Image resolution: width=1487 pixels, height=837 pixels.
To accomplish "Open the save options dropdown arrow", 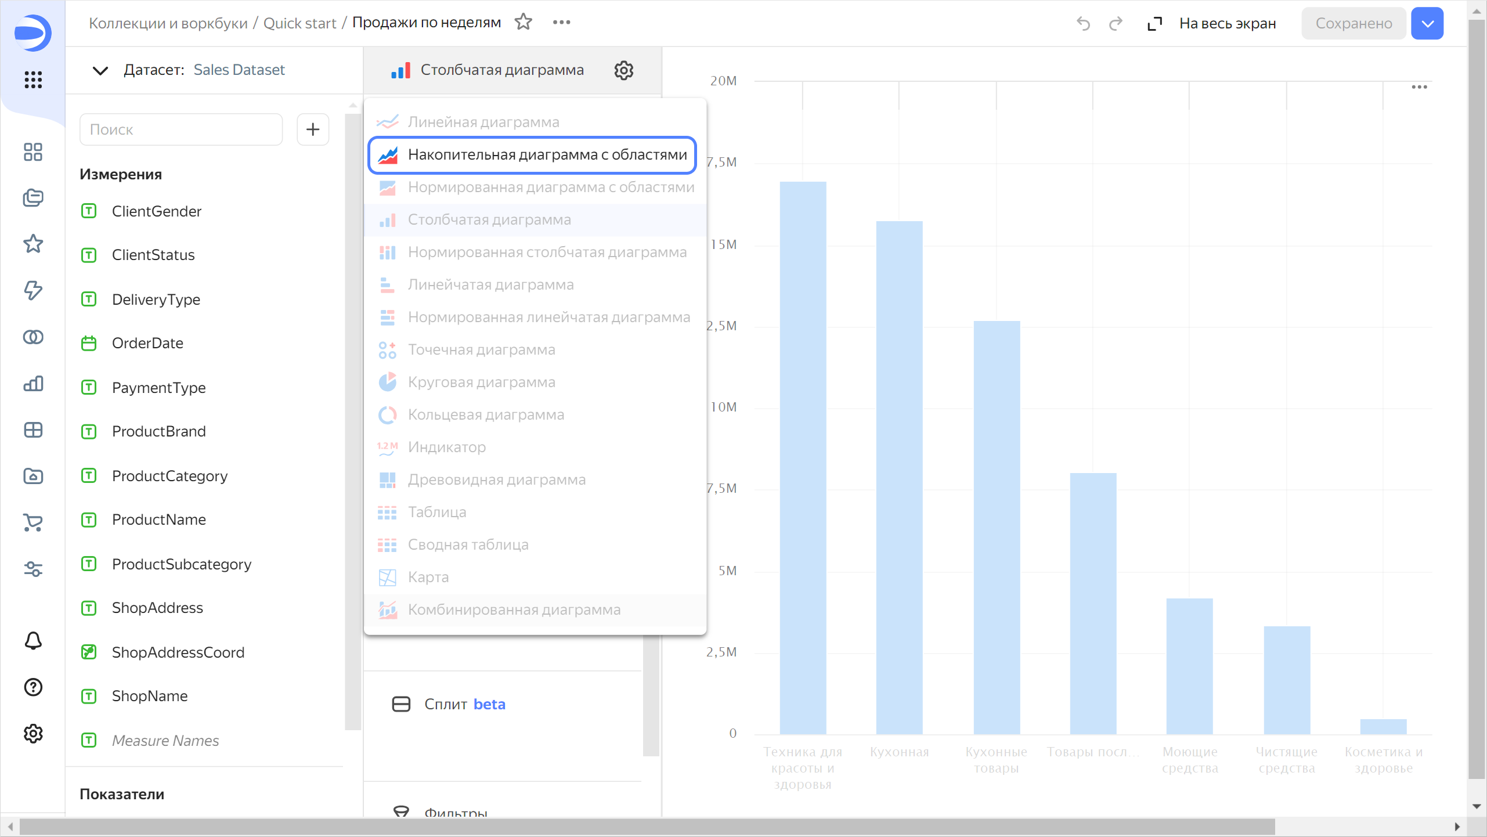I will coord(1427,23).
